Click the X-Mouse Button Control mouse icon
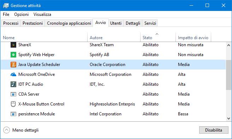Image resolution: width=232 pixels, height=139 pixels. [x=13, y=104]
